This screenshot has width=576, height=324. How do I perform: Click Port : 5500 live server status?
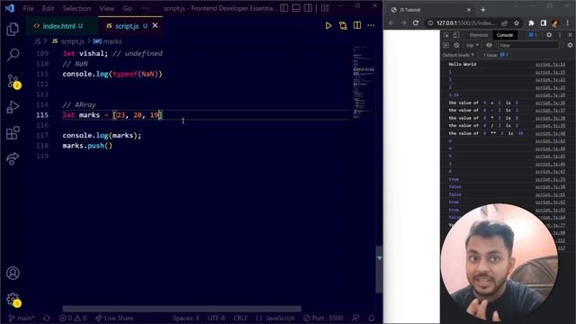(x=323, y=318)
